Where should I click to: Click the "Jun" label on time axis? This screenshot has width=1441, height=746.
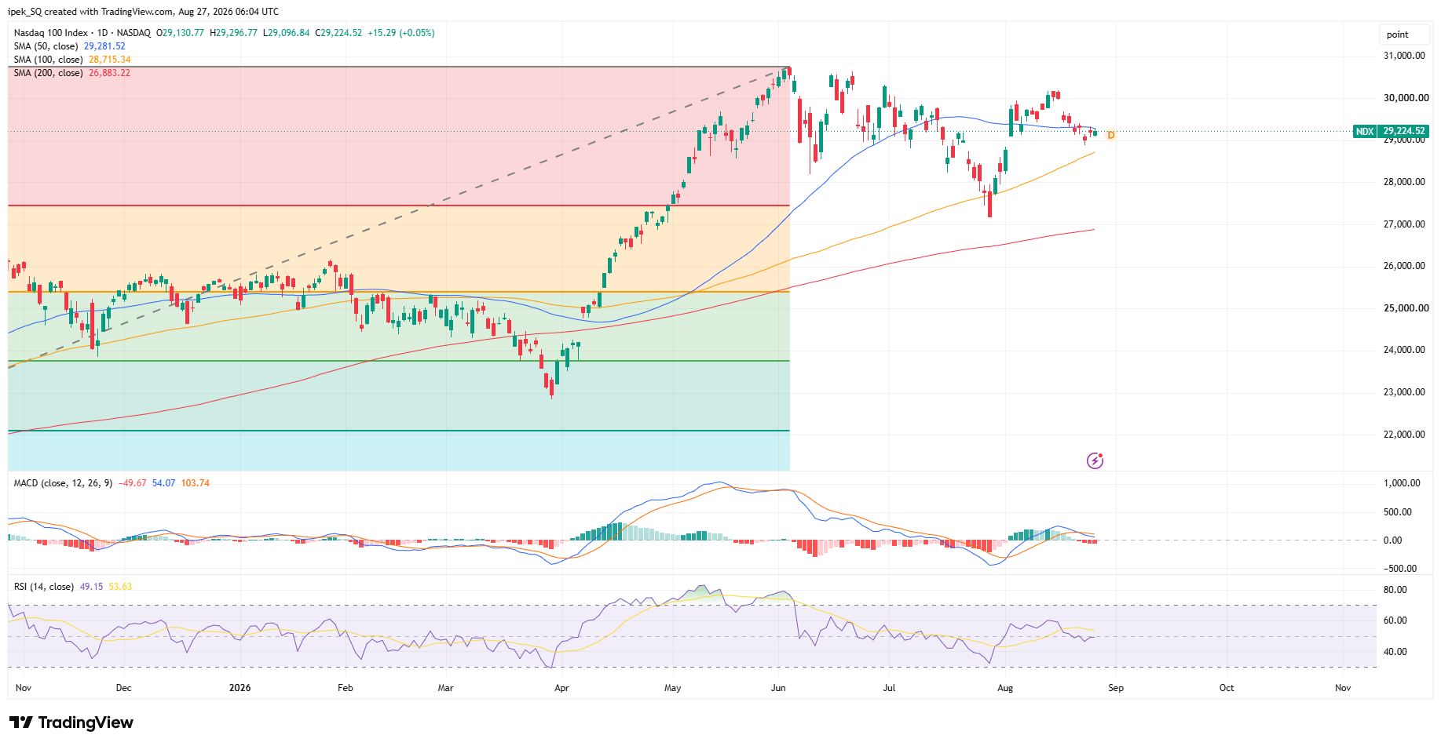coord(778,688)
